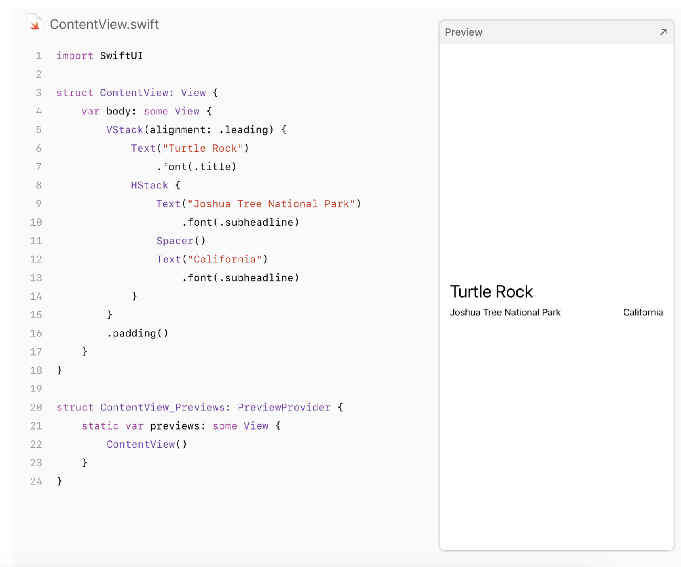This screenshot has height=567, width=681.
Task: Click "VStack(alignment: .leading)" code
Action: pos(190,130)
